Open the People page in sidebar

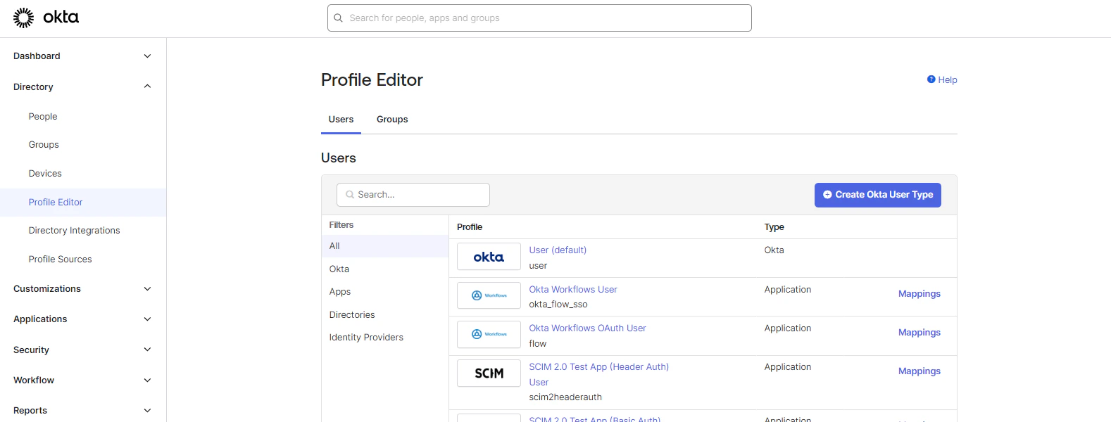point(43,117)
